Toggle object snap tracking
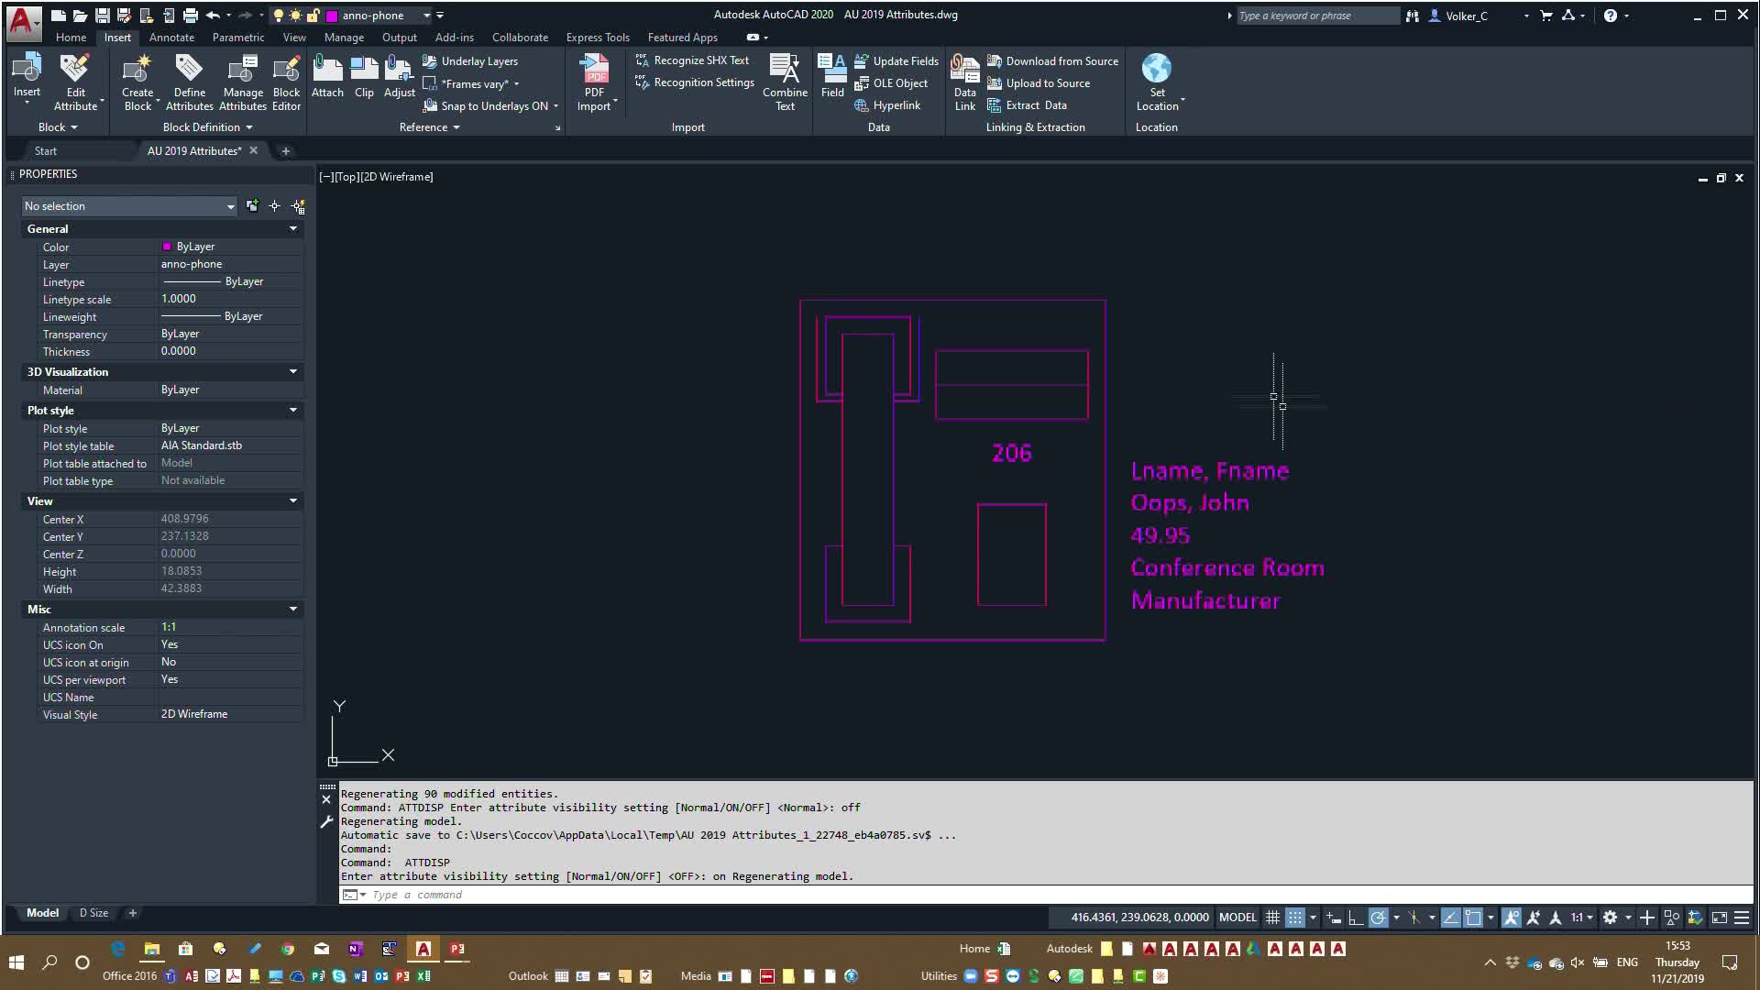Viewport: 1760px width, 990px height. [x=1450, y=918]
